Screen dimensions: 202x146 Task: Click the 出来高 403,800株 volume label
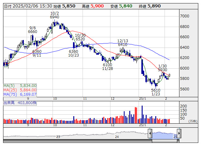20,103
